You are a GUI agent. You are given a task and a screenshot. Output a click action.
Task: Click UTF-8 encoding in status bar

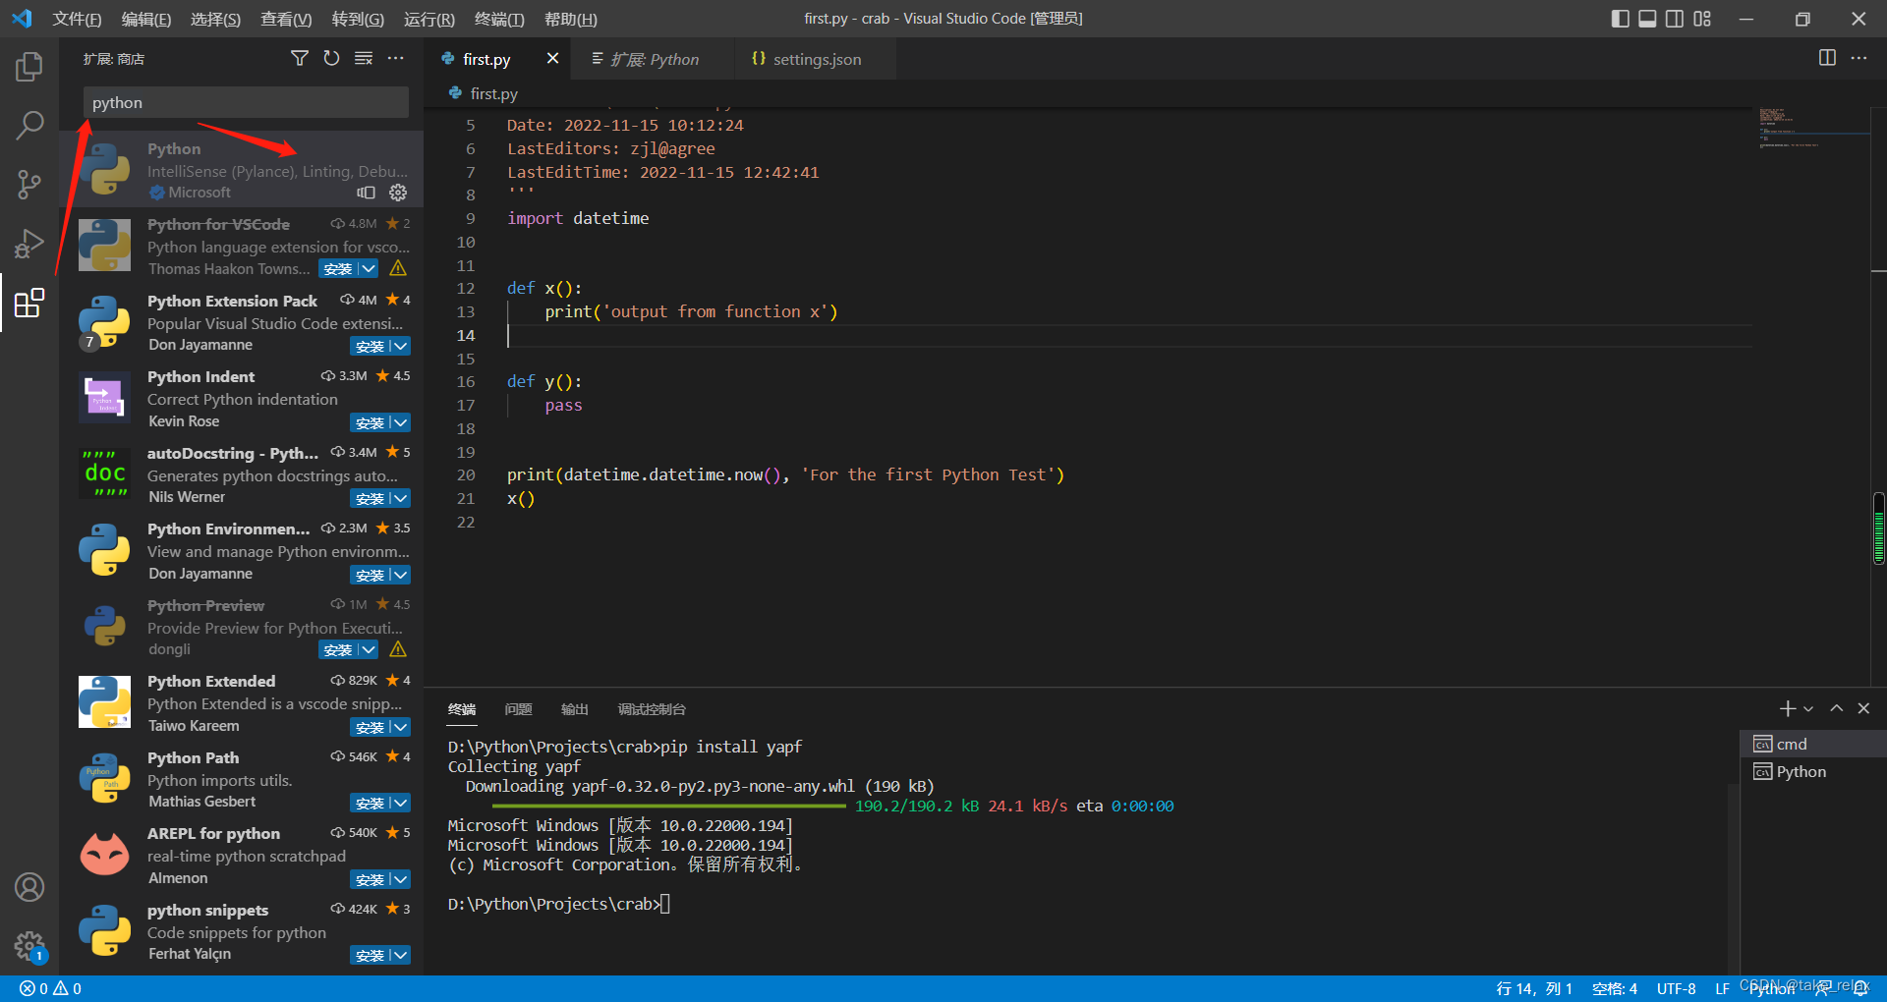coord(1677,988)
